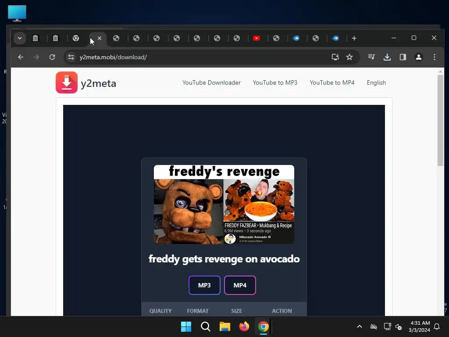The height and width of the screenshot is (337, 449).
Task: Launch Firefox from the taskbar
Action: pyautogui.click(x=244, y=326)
